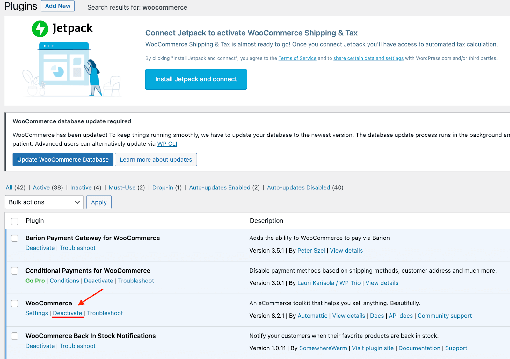Troubleshoot WooCommerce Back In Stock Notifications
Viewport: 510px width, 359px height.
coord(77,346)
